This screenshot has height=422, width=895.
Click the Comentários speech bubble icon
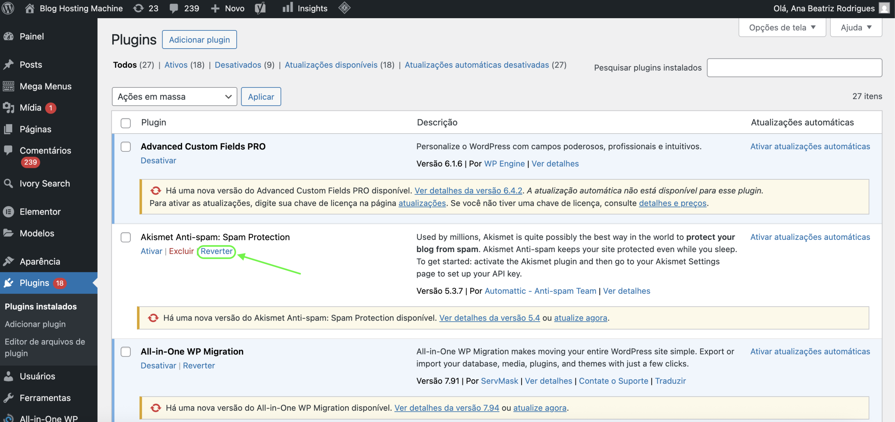(9, 150)
